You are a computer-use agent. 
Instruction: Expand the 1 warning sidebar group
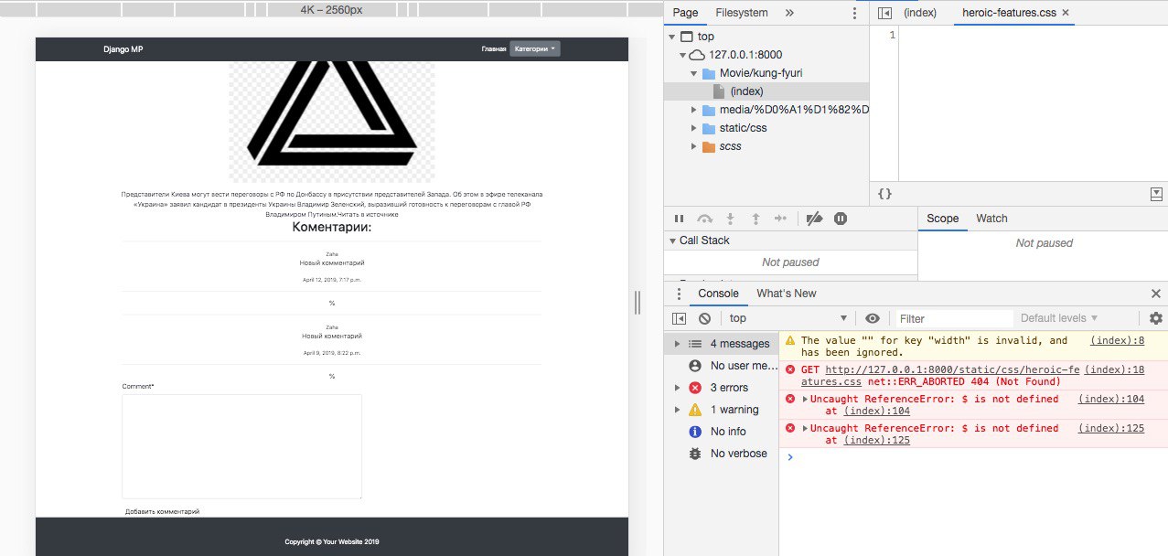click(678, 410)
